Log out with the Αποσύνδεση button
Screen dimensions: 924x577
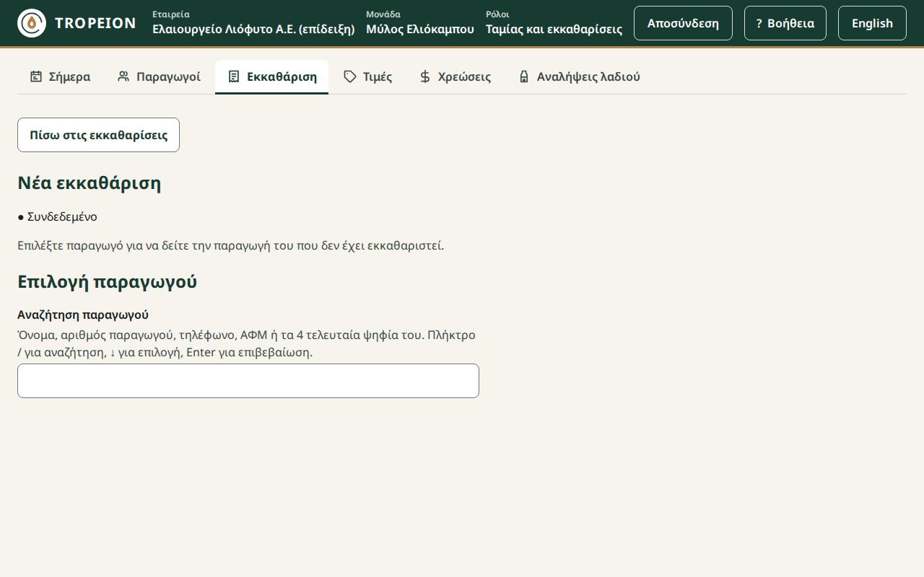[683, 23]
